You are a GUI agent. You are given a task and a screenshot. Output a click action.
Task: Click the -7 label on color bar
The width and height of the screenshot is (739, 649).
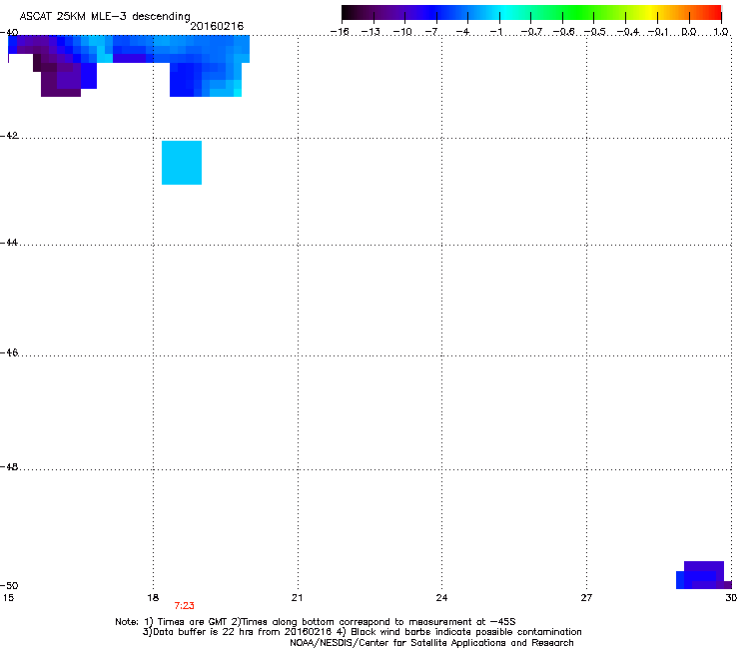pyautogui.click(x=431, y=32)
